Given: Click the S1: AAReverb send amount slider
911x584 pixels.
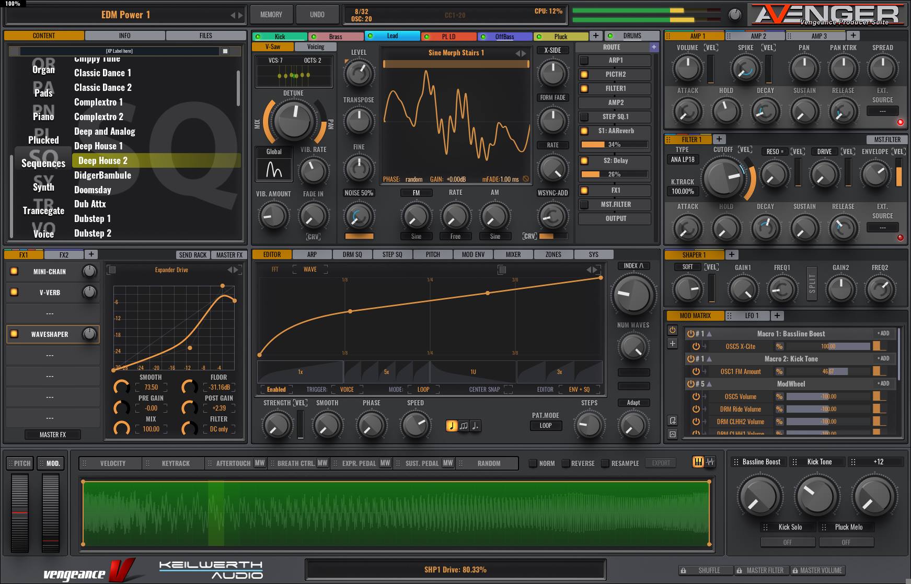Looking at the screenshot, I should [x=614, y=145].
